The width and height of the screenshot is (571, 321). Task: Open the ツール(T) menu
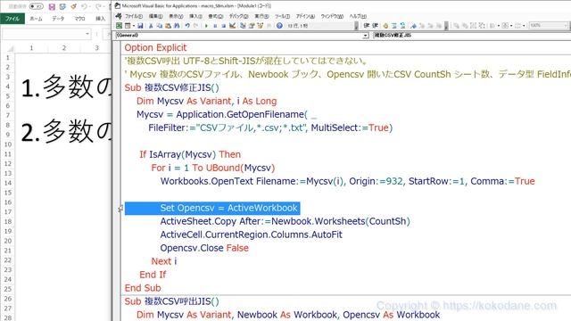282,16
